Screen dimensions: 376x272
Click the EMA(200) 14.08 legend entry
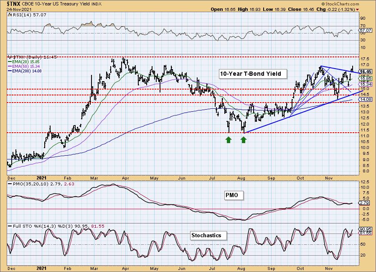pyautogui.click(x=25, y=71)
